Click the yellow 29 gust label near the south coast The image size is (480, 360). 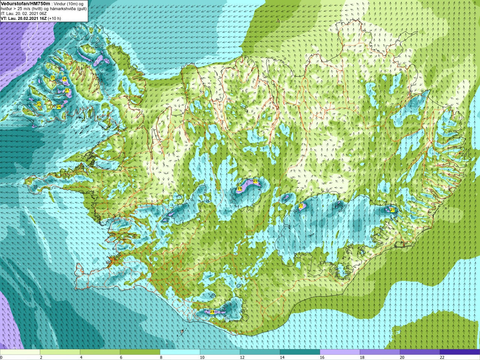pyautogui.click(x=212, y=312)
